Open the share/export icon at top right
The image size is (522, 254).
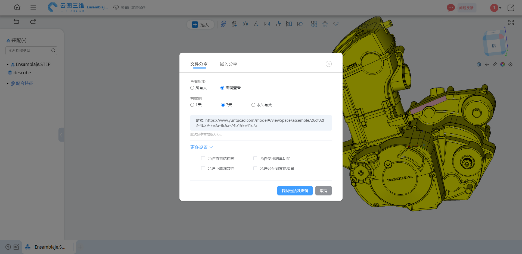511,8
